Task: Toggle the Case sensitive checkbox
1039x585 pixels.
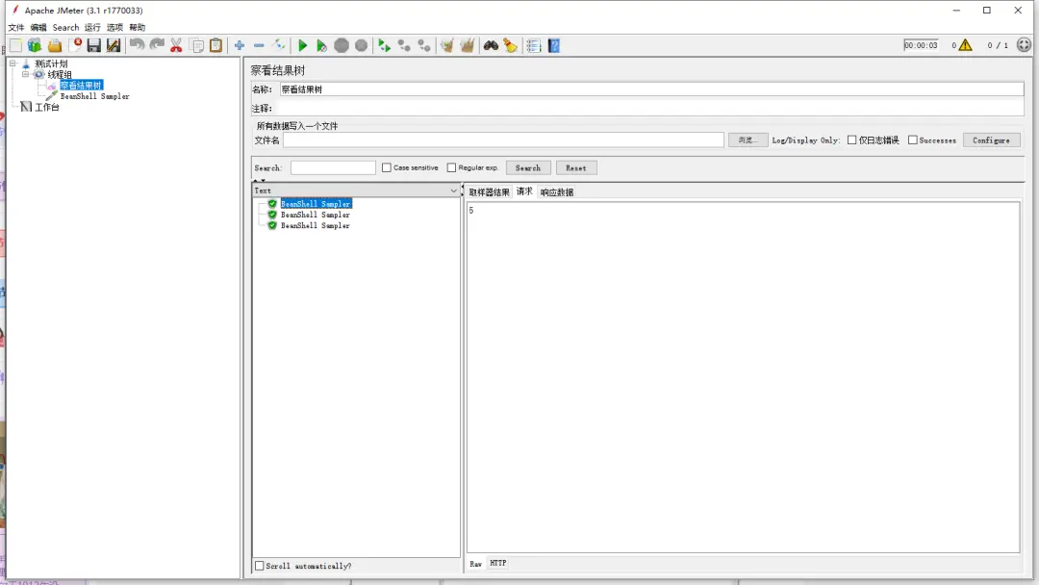Action: click(x=387, y=167)
